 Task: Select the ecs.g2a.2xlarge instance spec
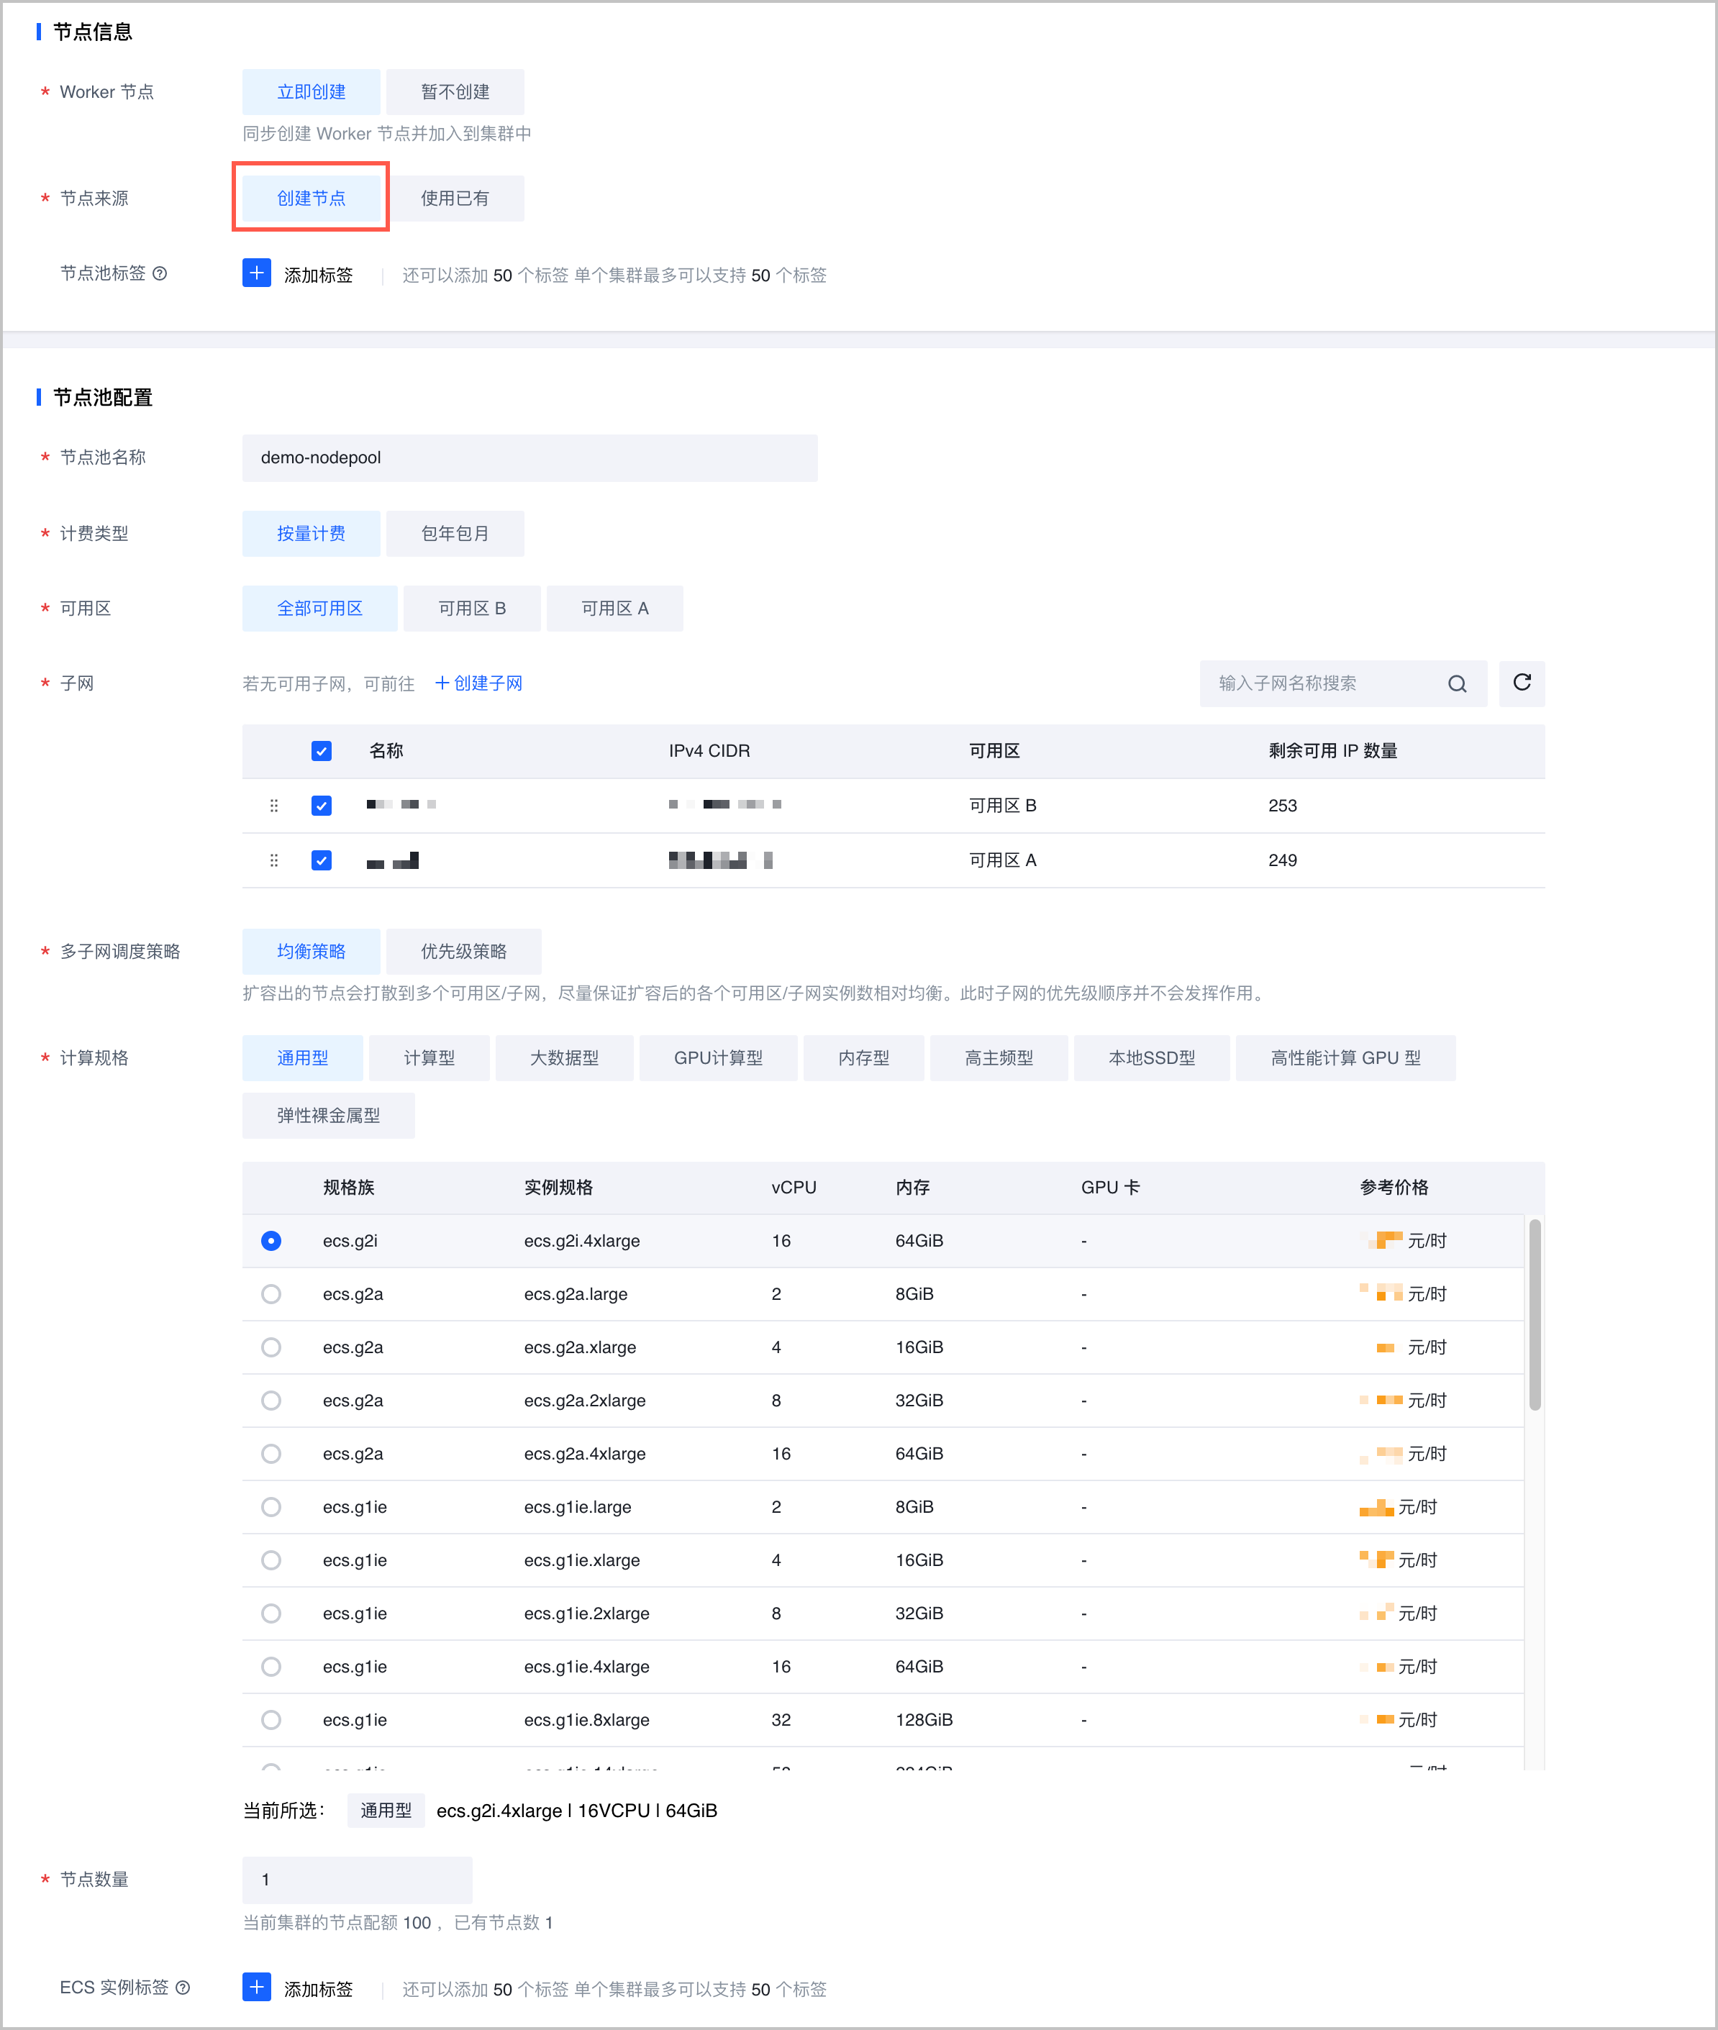tap(272, 1400)
